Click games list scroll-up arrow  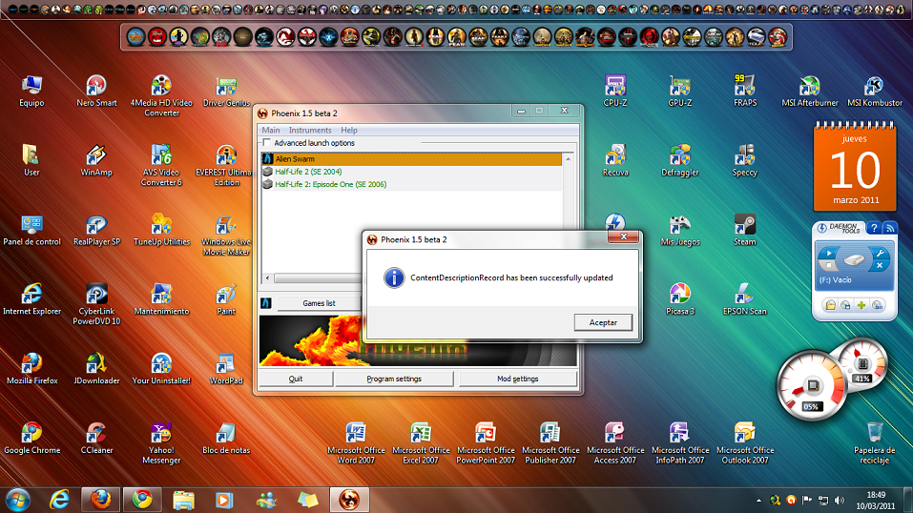(569, 159)
